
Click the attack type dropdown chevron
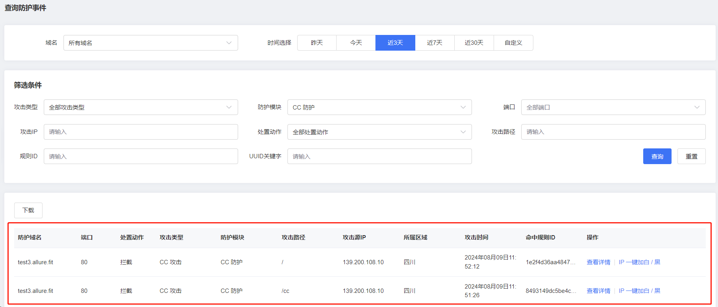[x=229, y=107]
